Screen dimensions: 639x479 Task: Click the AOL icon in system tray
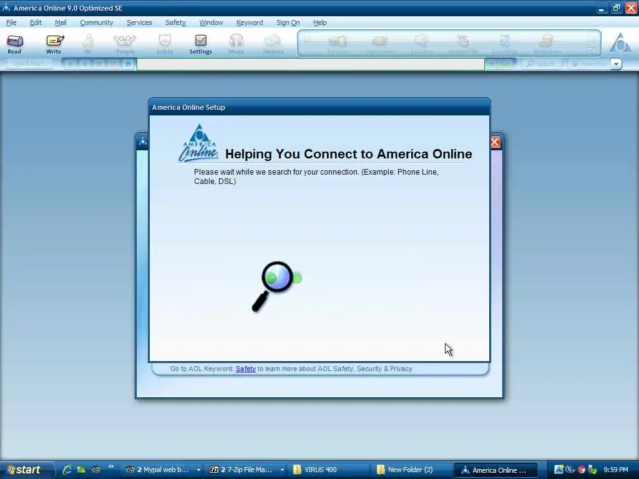pos(559,470)
